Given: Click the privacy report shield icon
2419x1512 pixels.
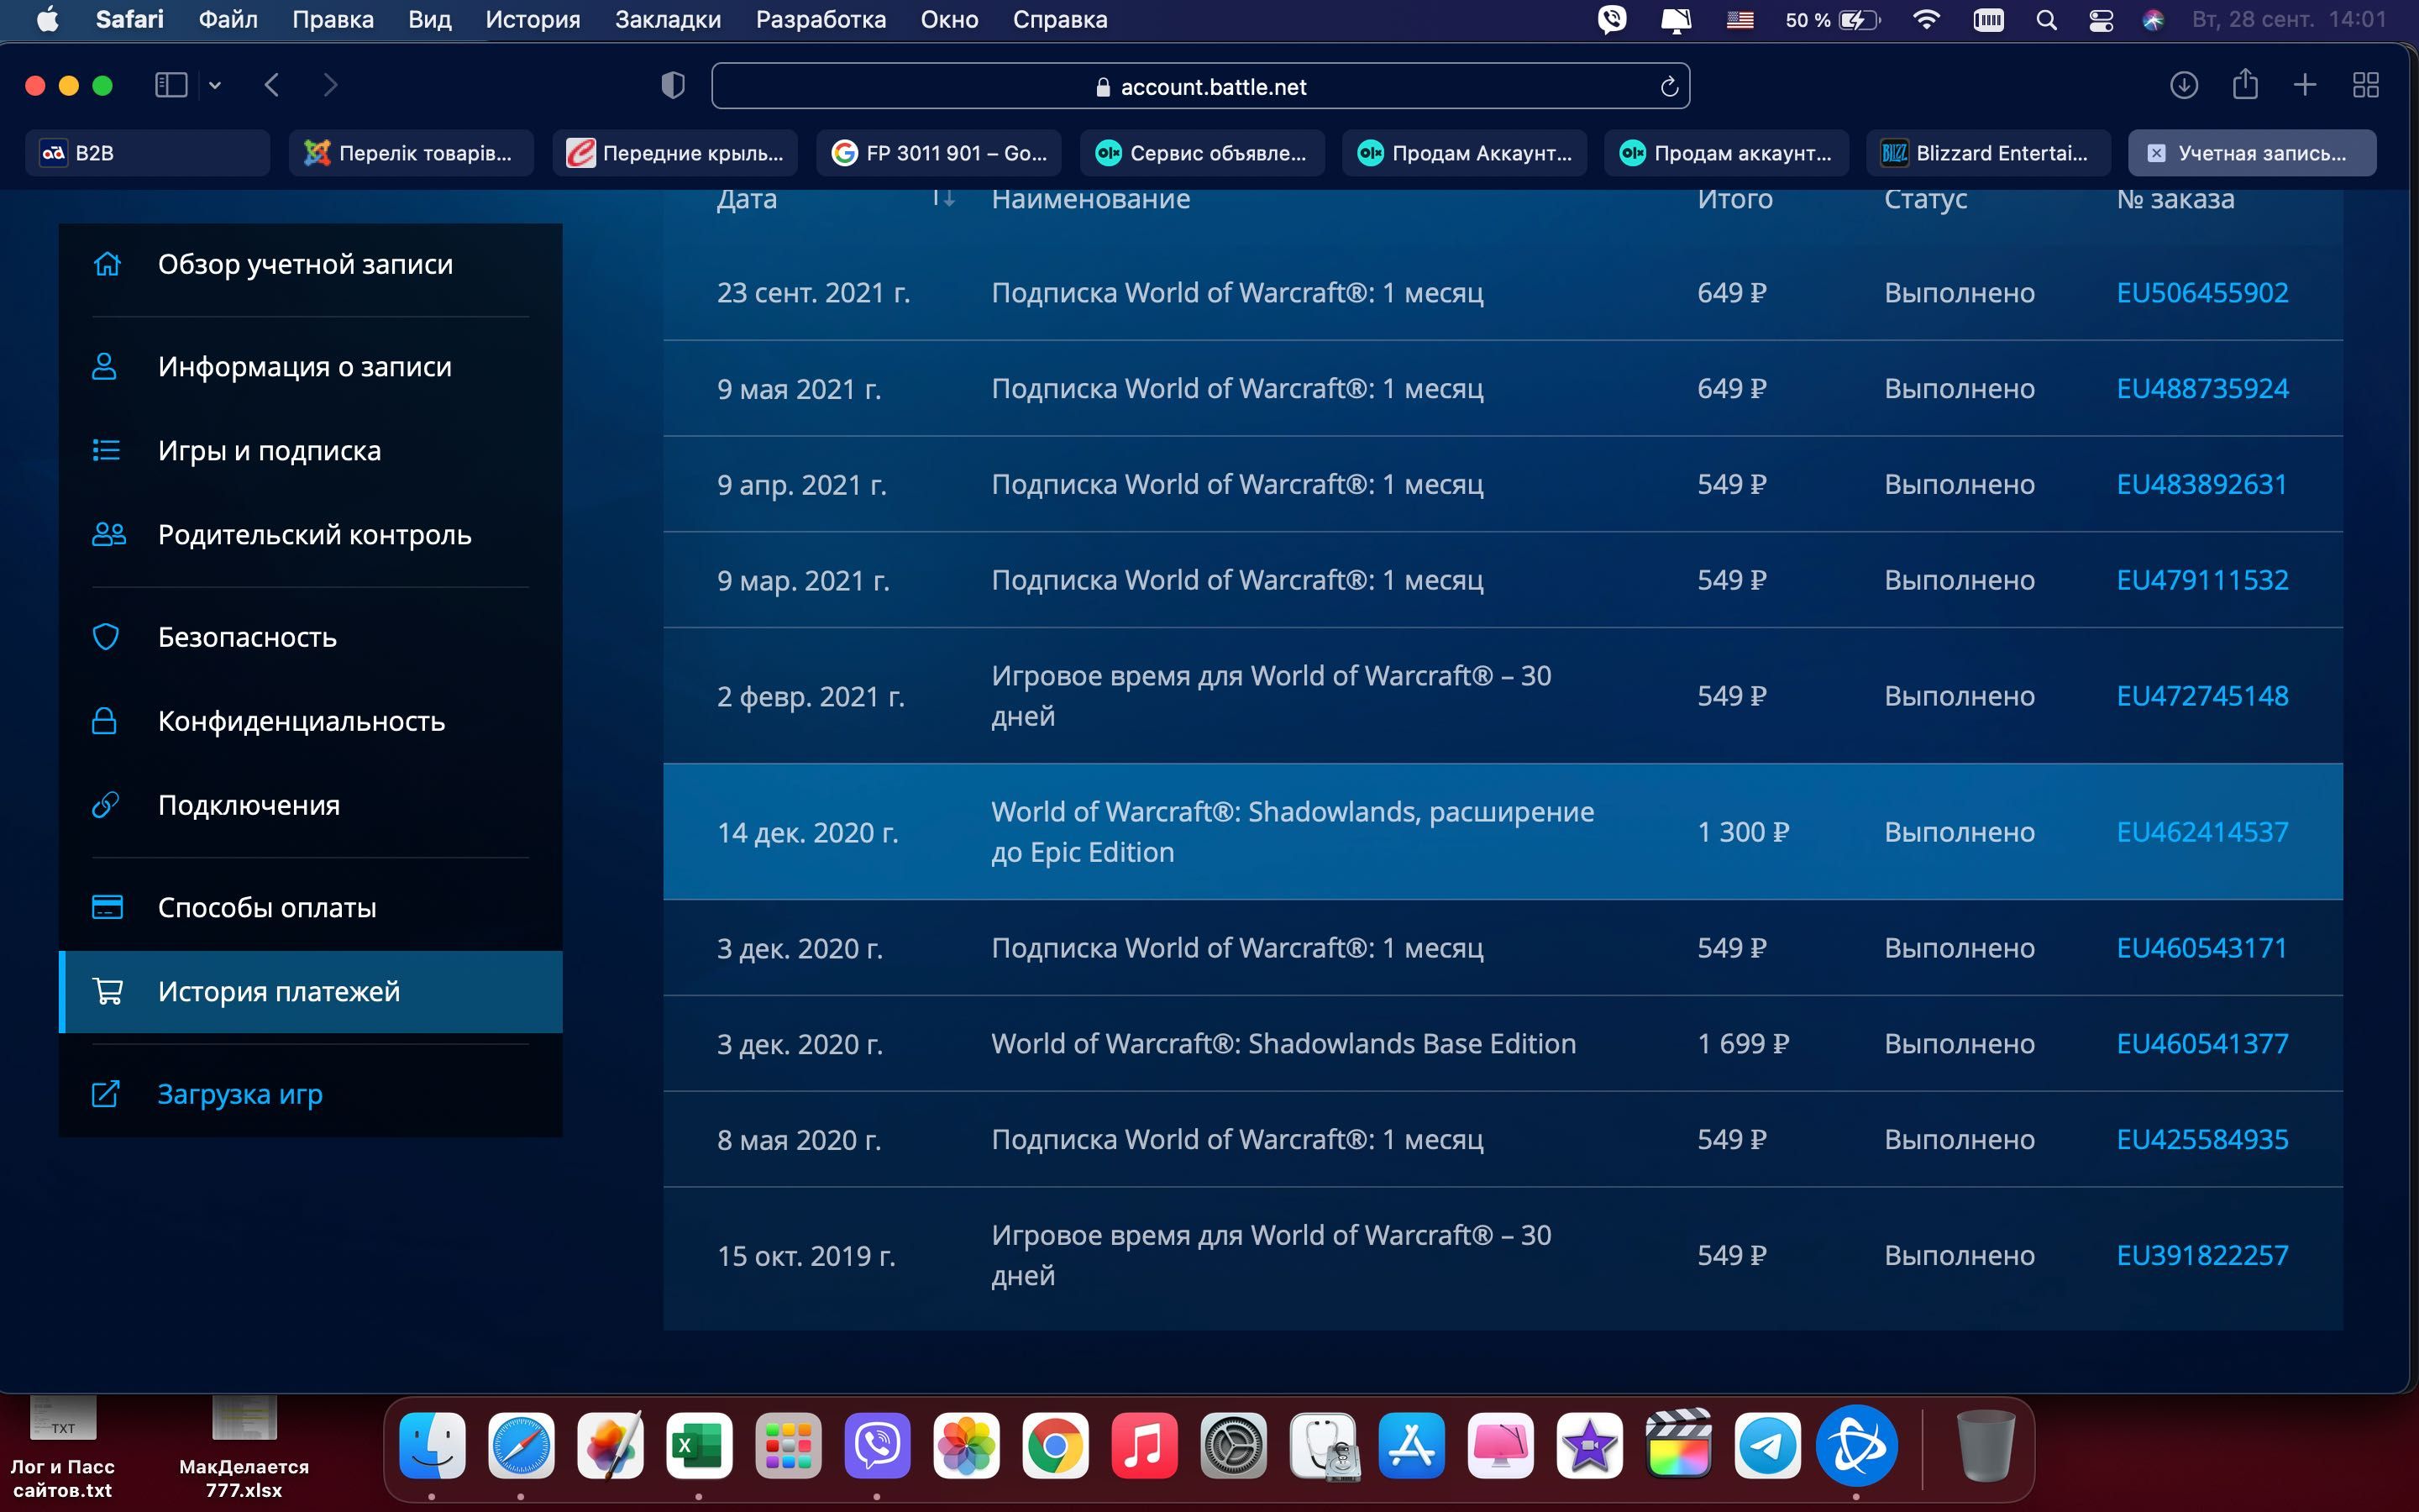Looking at the screenshot, I should tap(673, 86).
